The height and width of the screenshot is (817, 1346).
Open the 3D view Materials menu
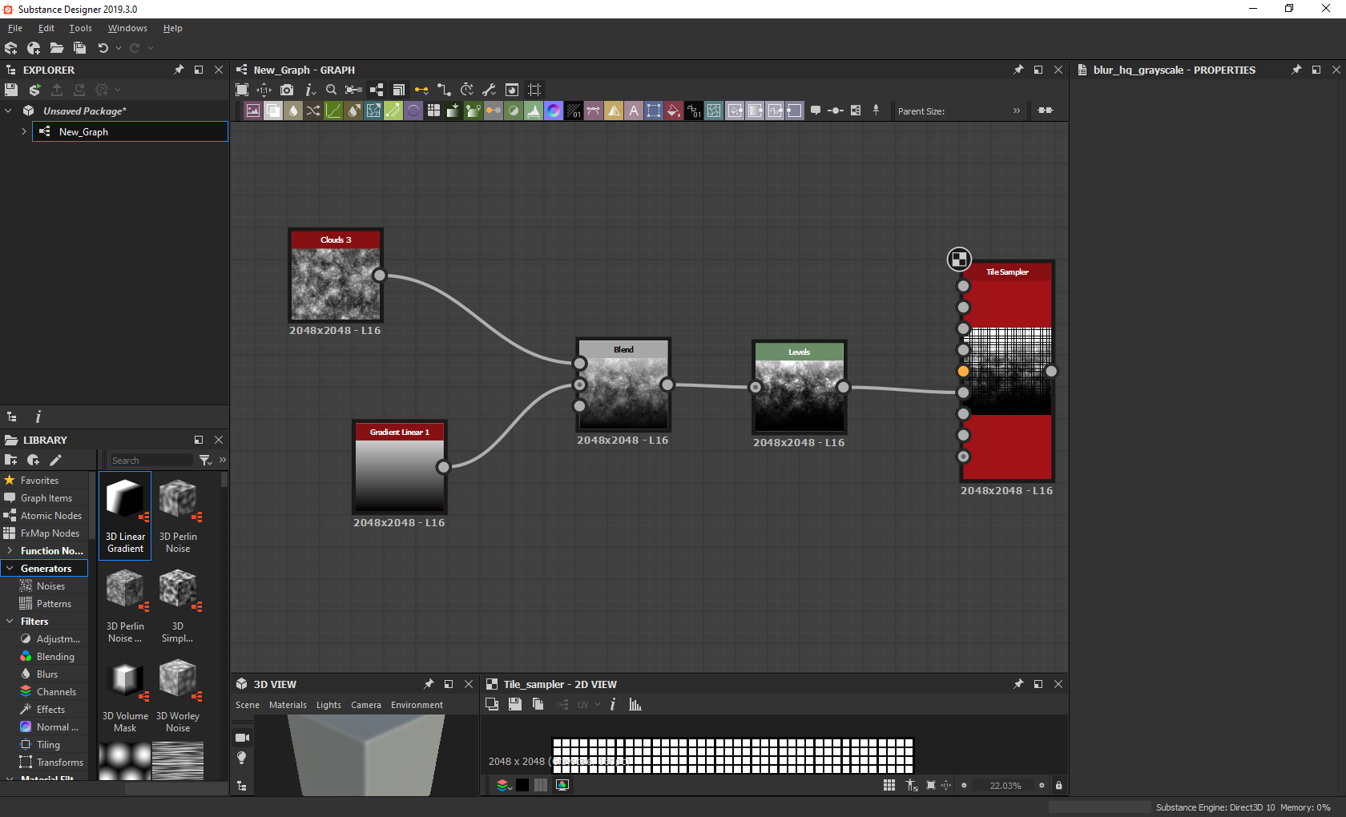point(288,705)
